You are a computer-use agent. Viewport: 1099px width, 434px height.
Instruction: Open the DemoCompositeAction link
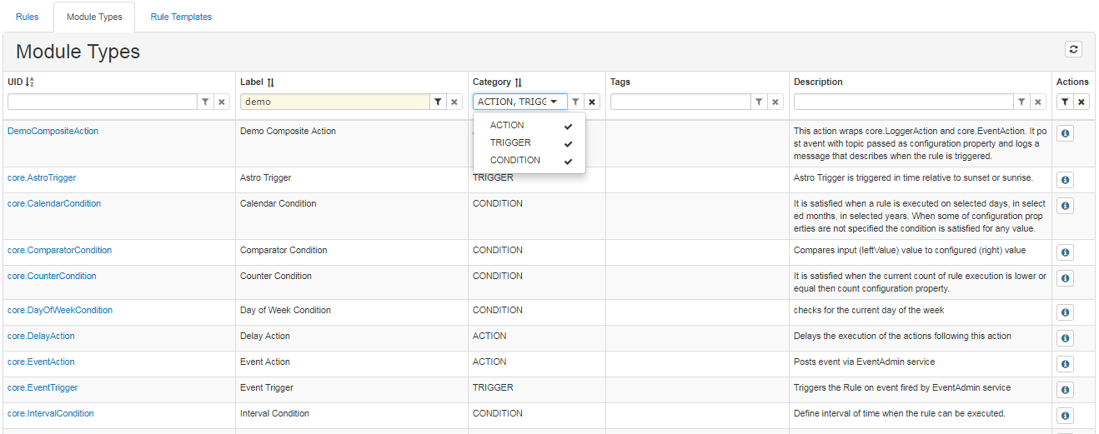(53, 131)
